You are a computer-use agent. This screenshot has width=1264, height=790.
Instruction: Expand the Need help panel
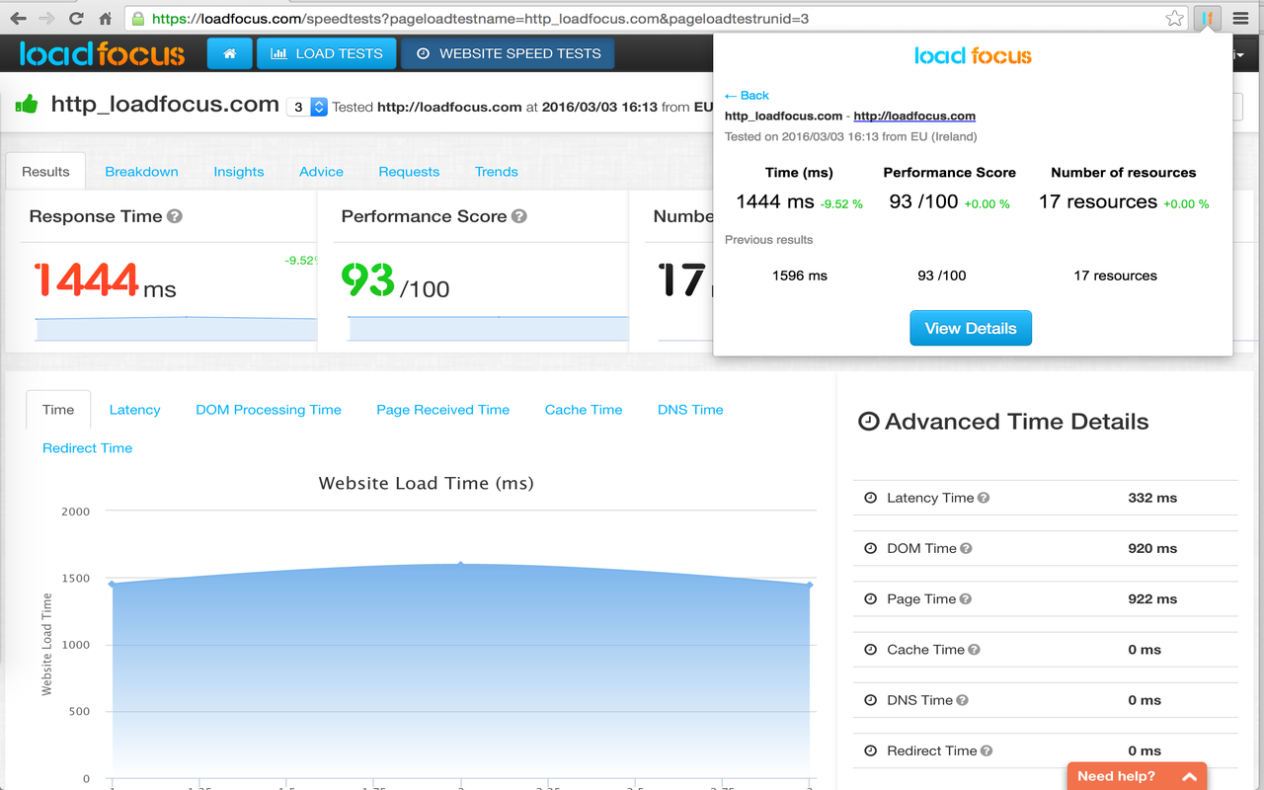coord(1136,776)
